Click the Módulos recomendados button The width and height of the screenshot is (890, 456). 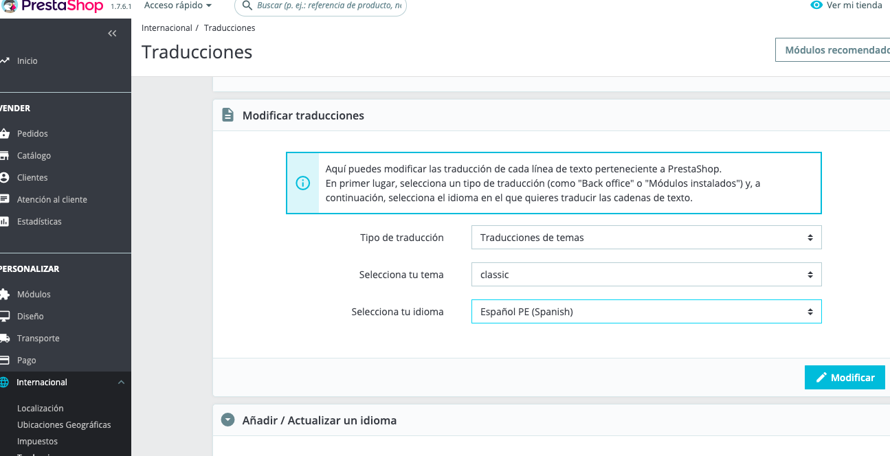pyautogui.click(x=833, y=50)
